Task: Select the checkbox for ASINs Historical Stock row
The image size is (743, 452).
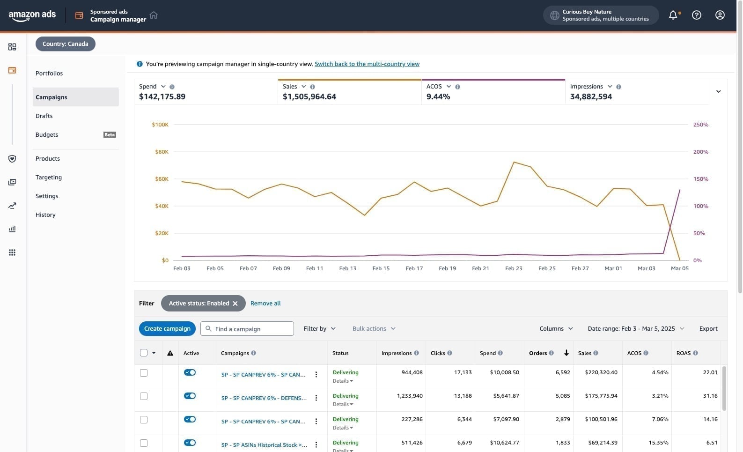Action: (x=144, y=444)
